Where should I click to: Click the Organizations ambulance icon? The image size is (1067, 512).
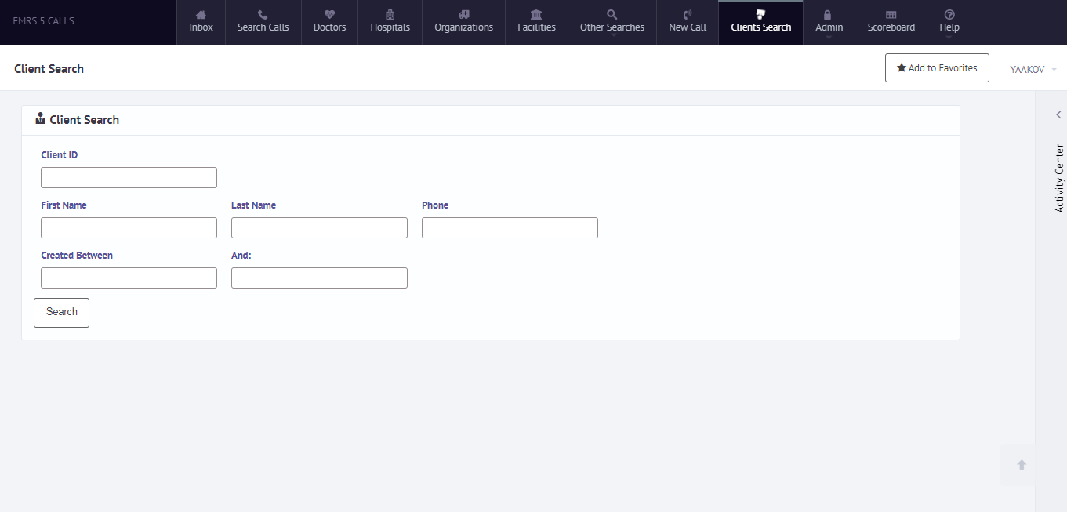[463, 15]
